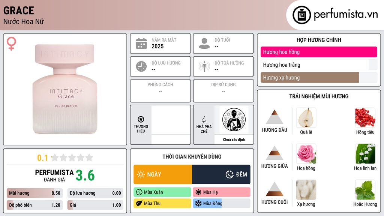
Task: Click the nose icon above Nhà pha chế
Action: (204, 119)
